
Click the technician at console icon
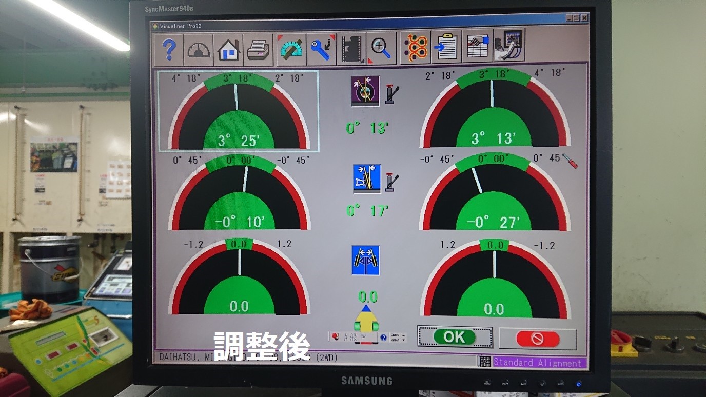[508, 46]
